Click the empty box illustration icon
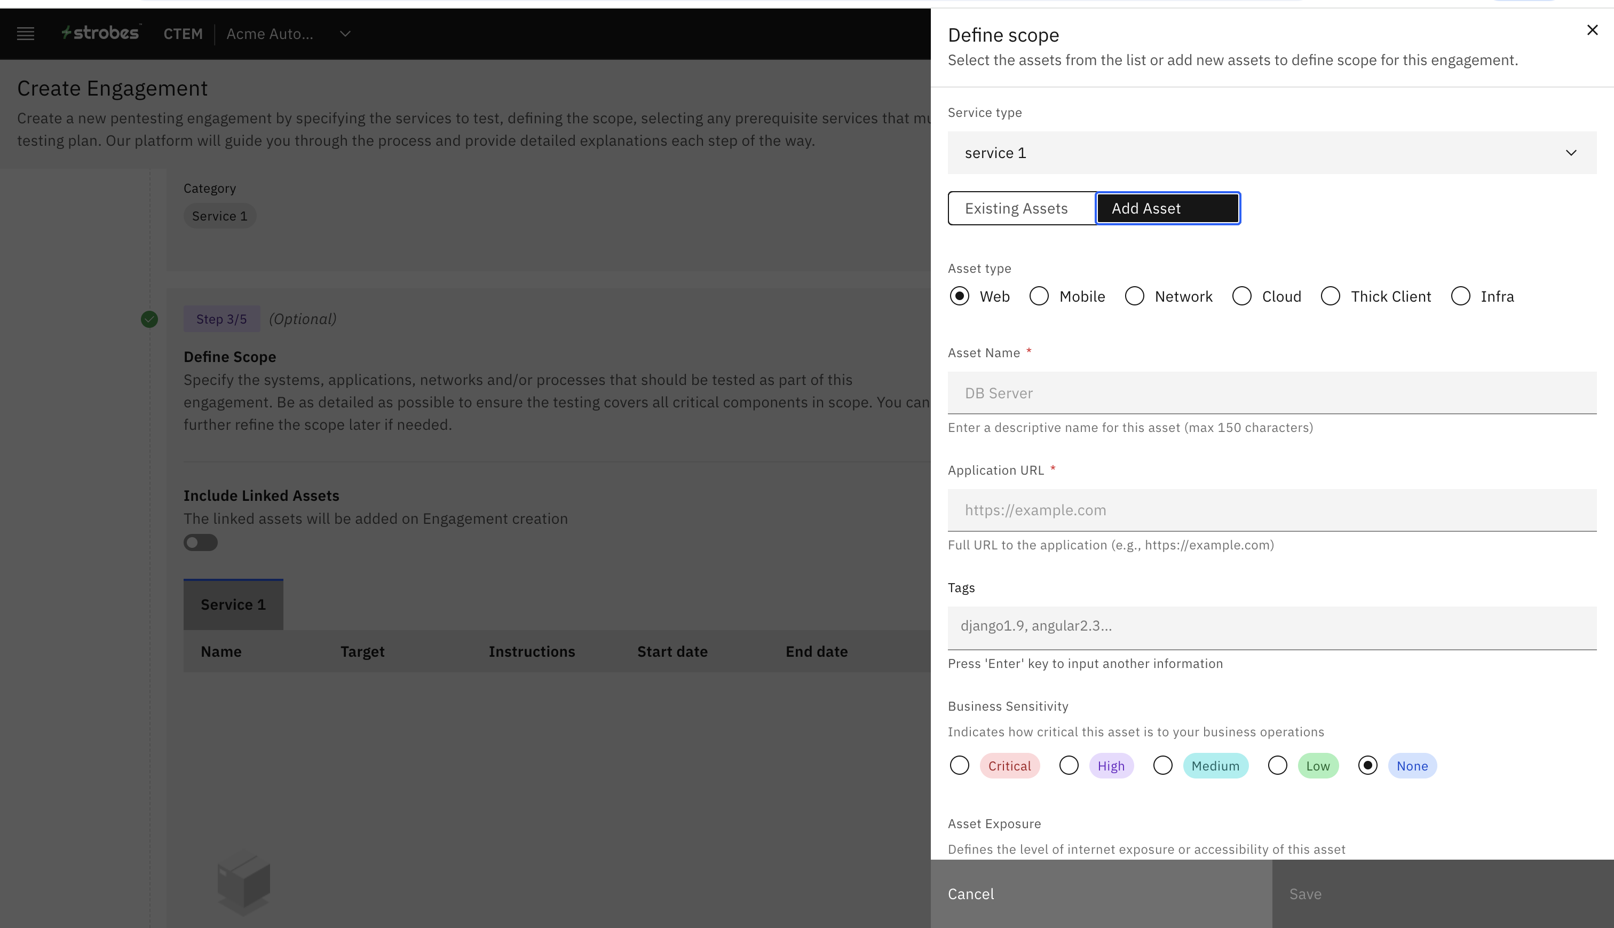 coord(243,883)
